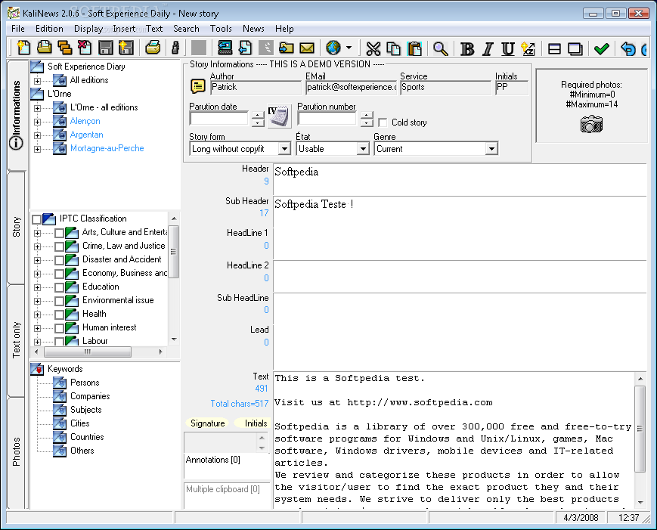Click the blue computer terminal toolbar icon
This screenshot has height=530, width=657.
click(x=225, y=48)
